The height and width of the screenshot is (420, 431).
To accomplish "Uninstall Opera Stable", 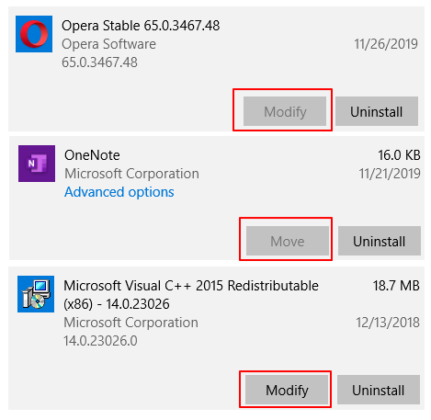I will (x=377, y=111).
